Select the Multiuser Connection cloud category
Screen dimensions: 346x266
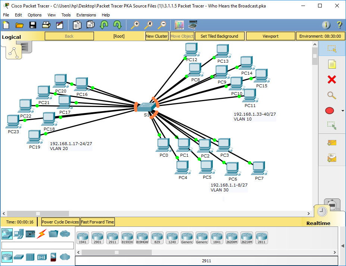tap(65, 234)
